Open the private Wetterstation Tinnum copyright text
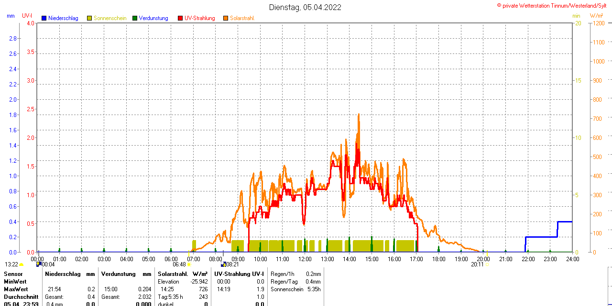612x306 pixels. click(554, 5)
